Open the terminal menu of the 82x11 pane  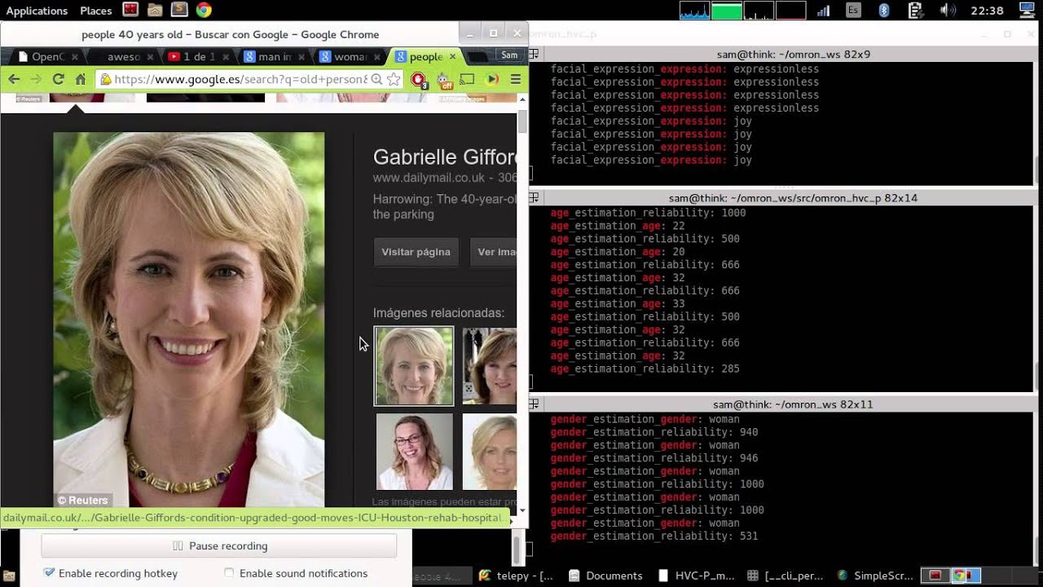point(534,404)
